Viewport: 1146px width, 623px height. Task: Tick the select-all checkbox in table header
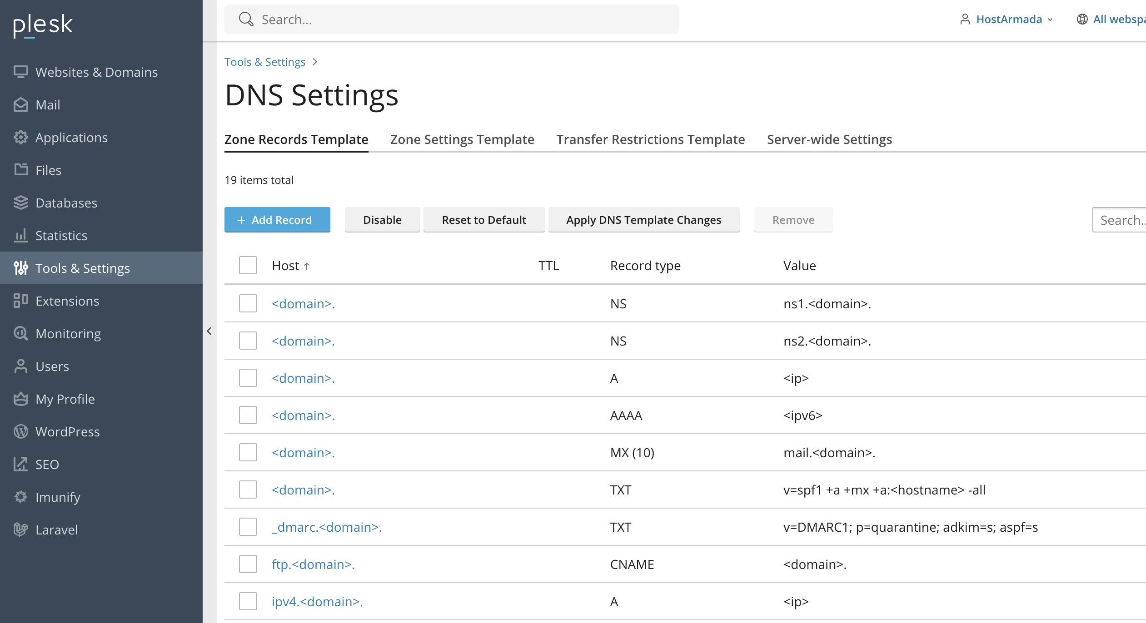pyautogui.click(x=248, y=265)
